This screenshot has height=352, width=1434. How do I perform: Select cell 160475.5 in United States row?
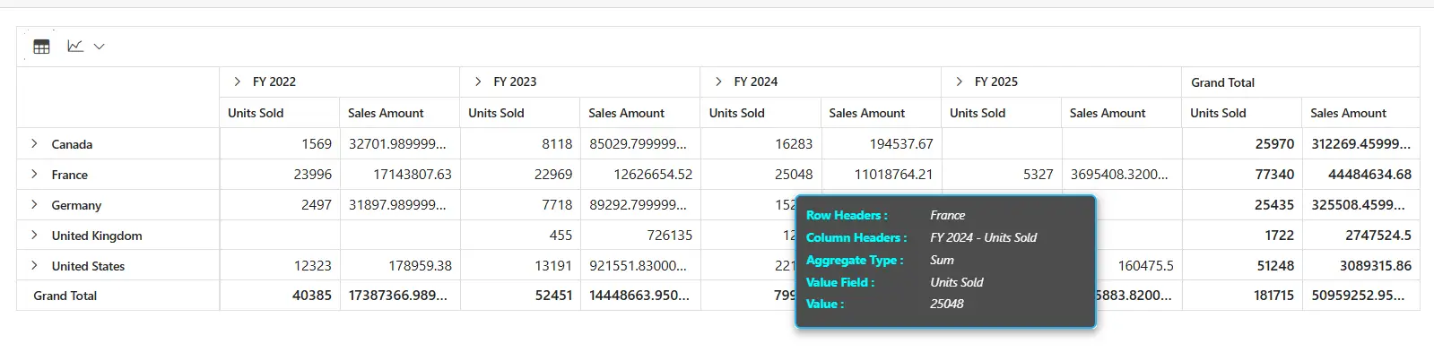[1139, 265]
